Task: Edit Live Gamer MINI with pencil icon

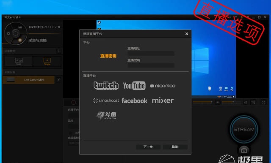Action: click(58, 80)
